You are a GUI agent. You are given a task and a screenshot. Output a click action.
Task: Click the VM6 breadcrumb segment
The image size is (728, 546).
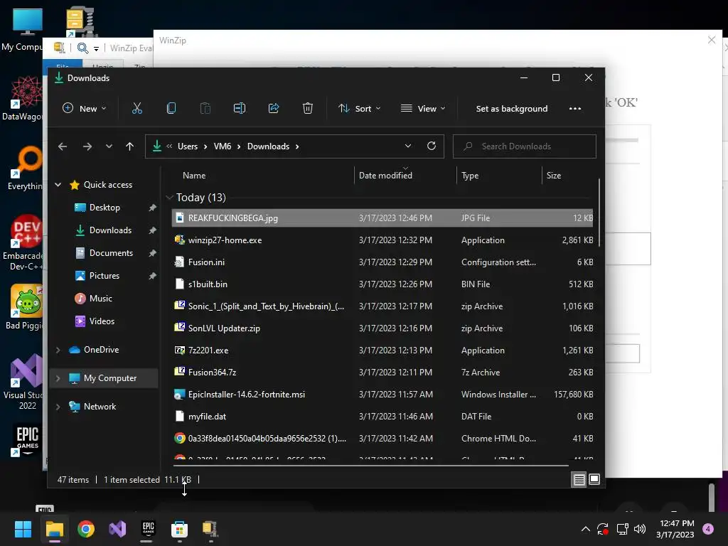click(x=223, y=146)
